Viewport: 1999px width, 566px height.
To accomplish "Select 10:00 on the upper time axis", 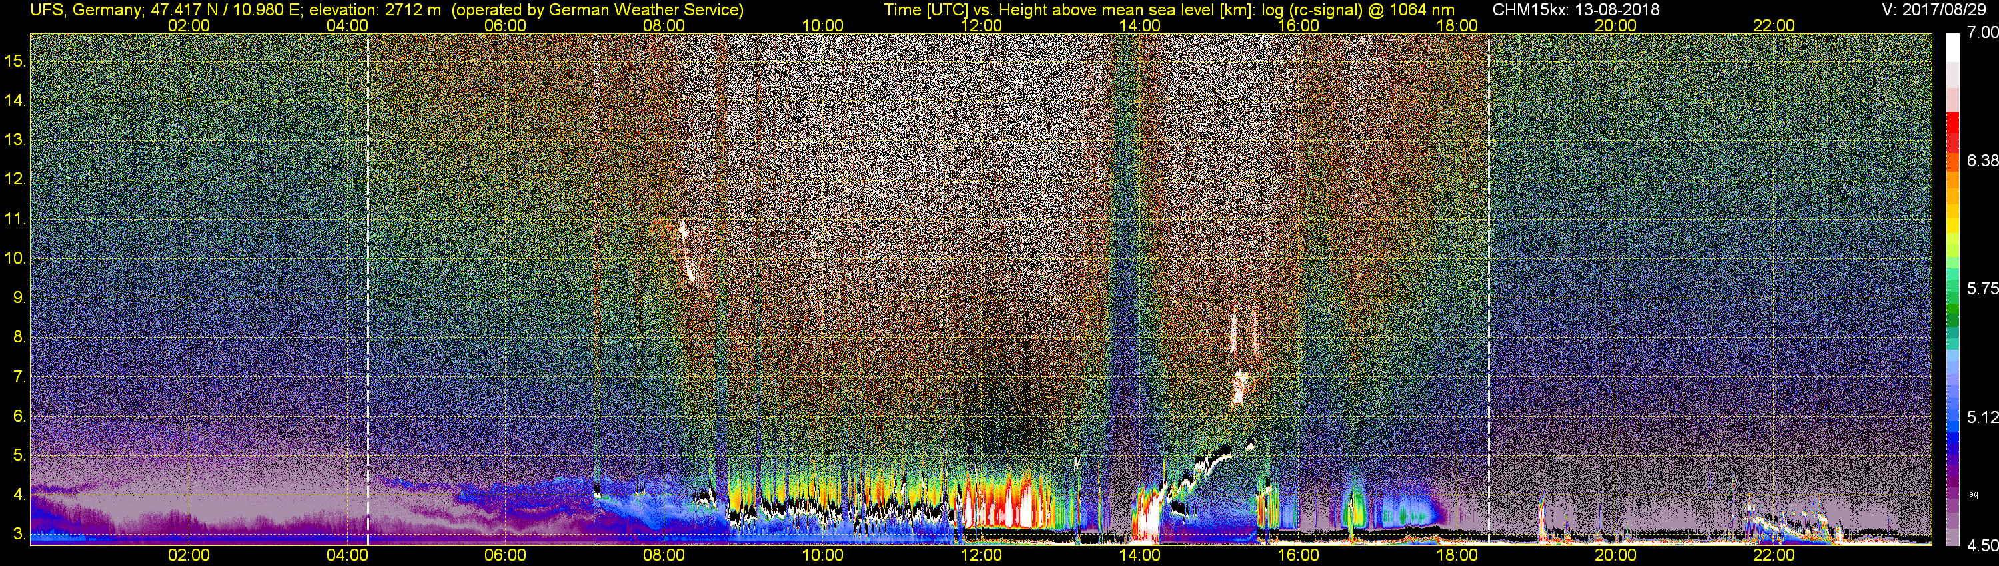I will click(x=822, y=25).
